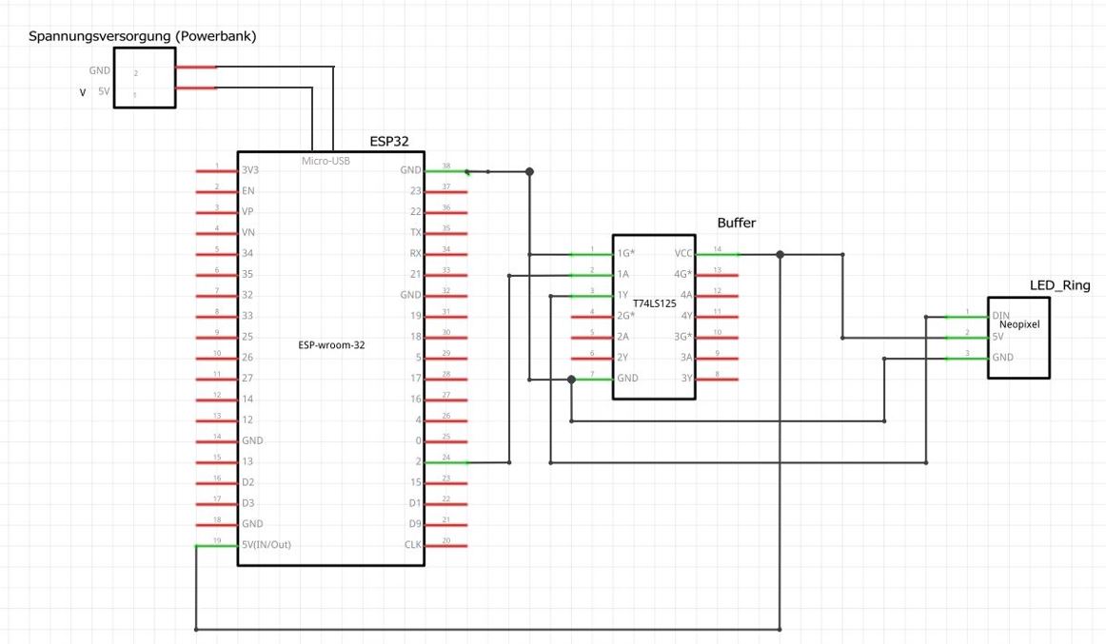Select the ESP-wroom-32 text in the chip body

(x=331, y=346)
